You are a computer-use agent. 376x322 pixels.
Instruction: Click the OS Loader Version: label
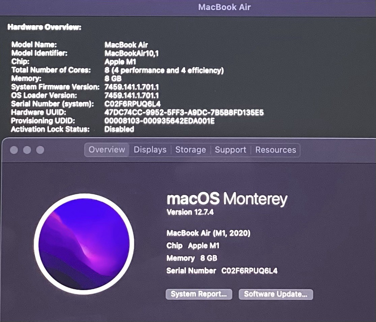(44, 95)
